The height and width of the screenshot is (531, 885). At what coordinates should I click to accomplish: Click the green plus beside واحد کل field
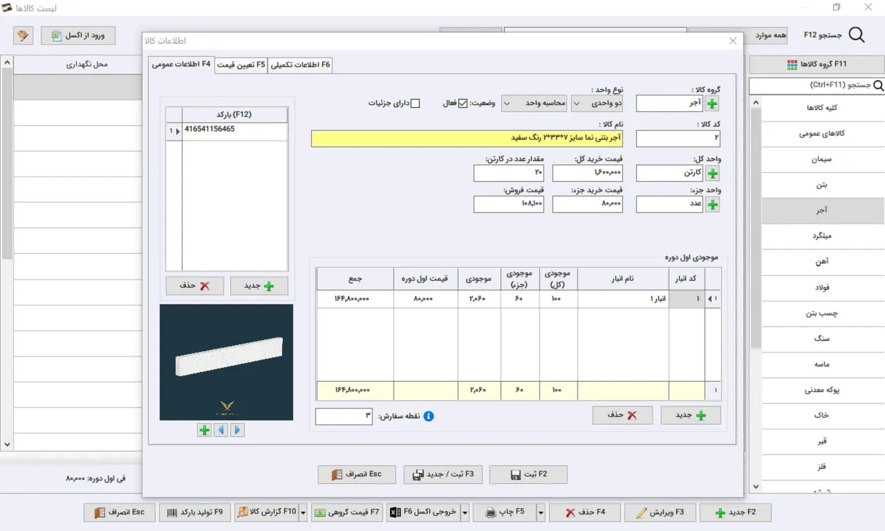(x=712, y=173)
